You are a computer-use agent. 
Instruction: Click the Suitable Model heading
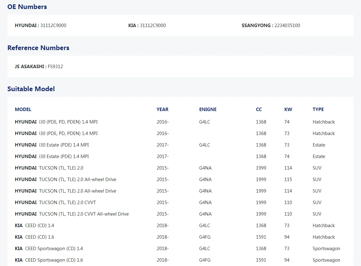pos(31,89)
